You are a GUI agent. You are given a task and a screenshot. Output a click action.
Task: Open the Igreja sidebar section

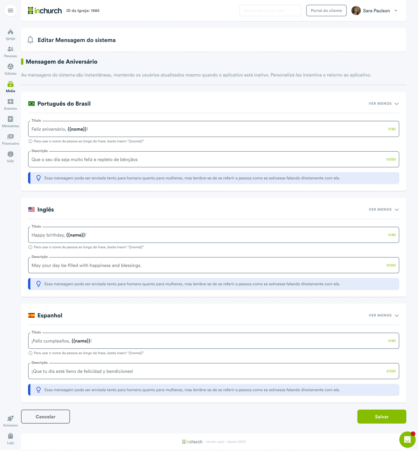(x=11, y=35)
